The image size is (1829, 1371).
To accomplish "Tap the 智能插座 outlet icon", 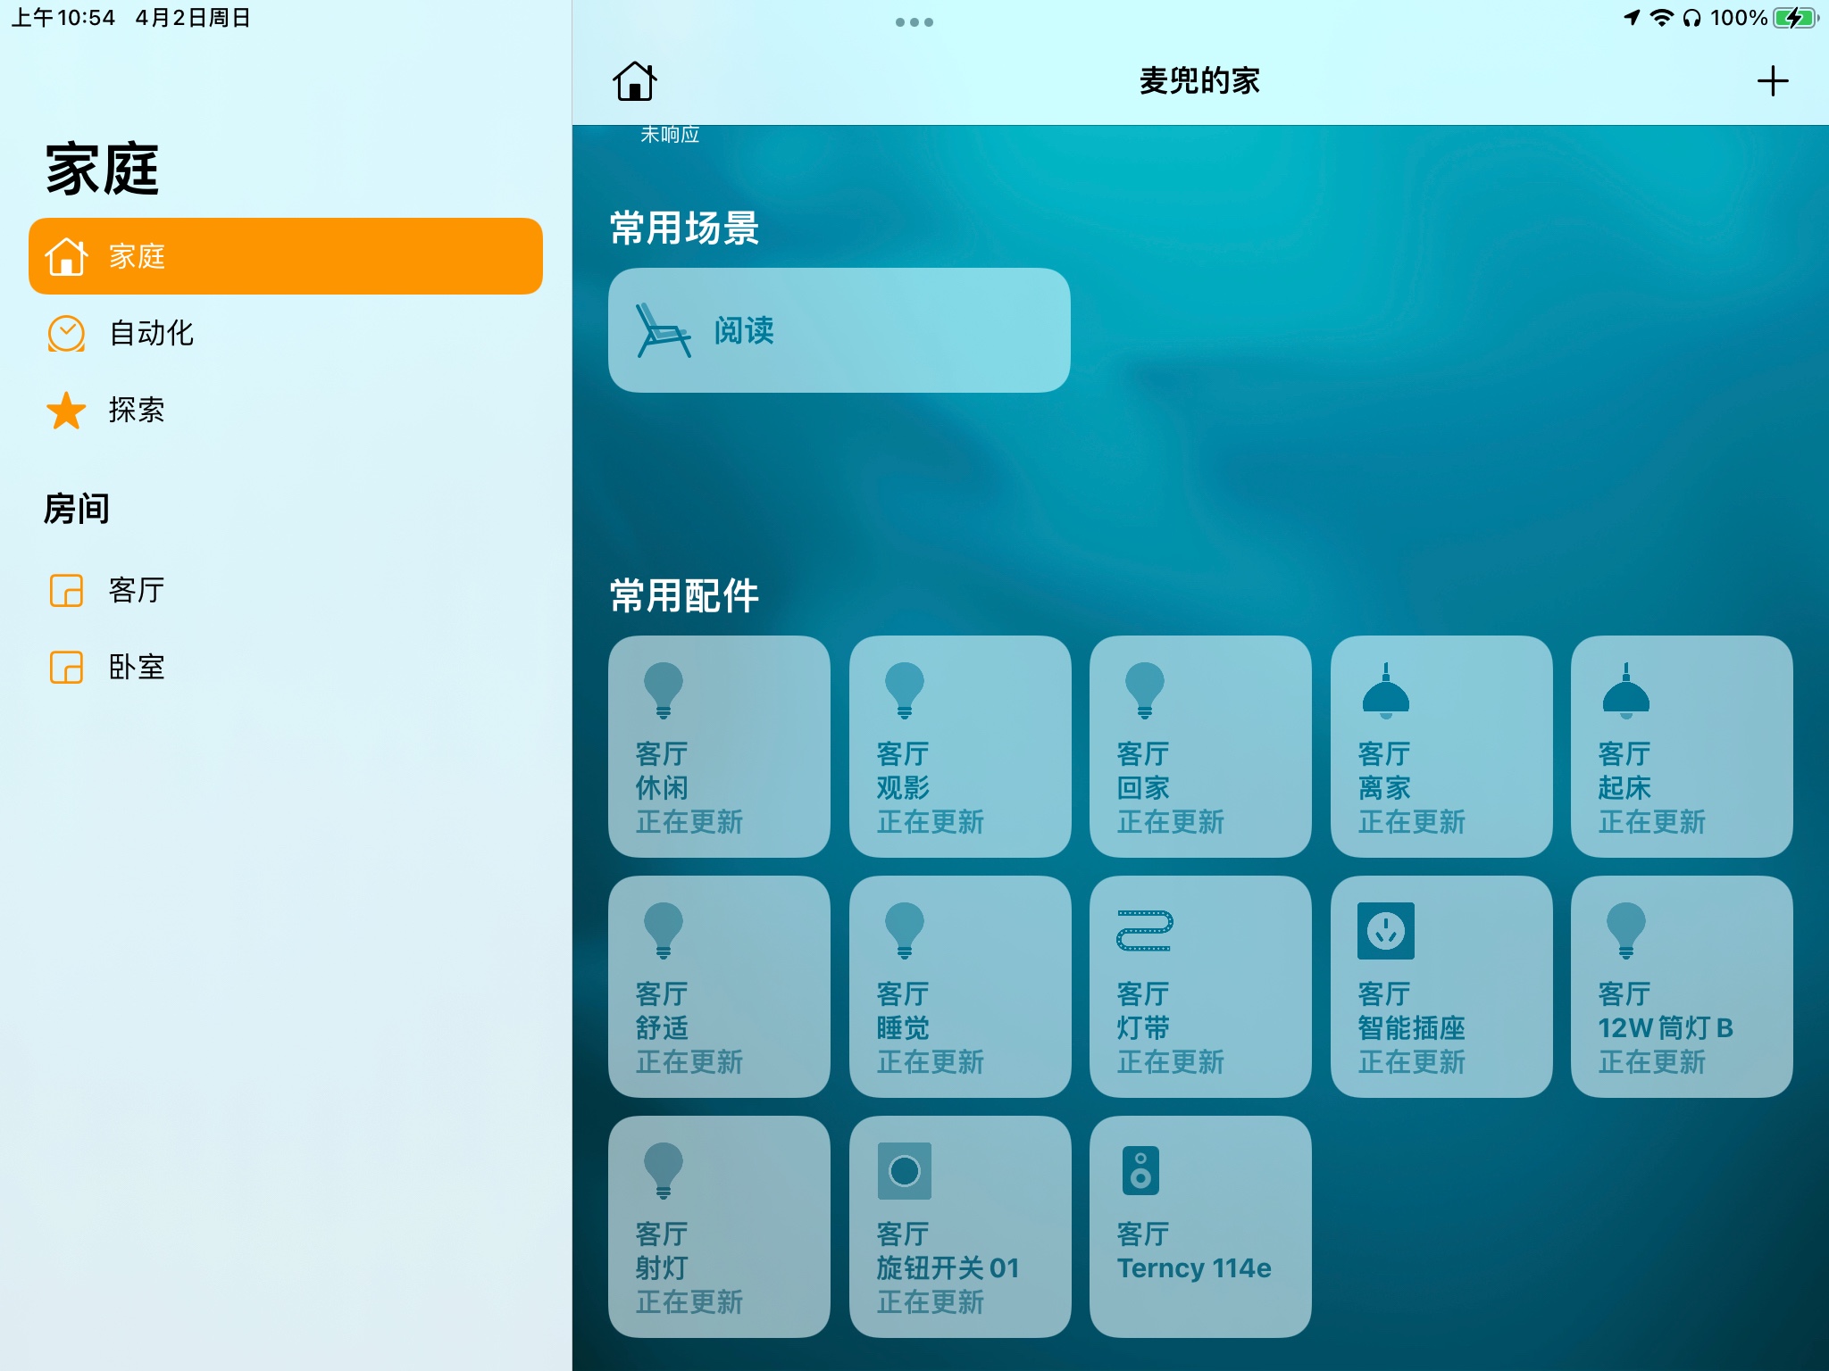I will click(x=1385, y=931).
